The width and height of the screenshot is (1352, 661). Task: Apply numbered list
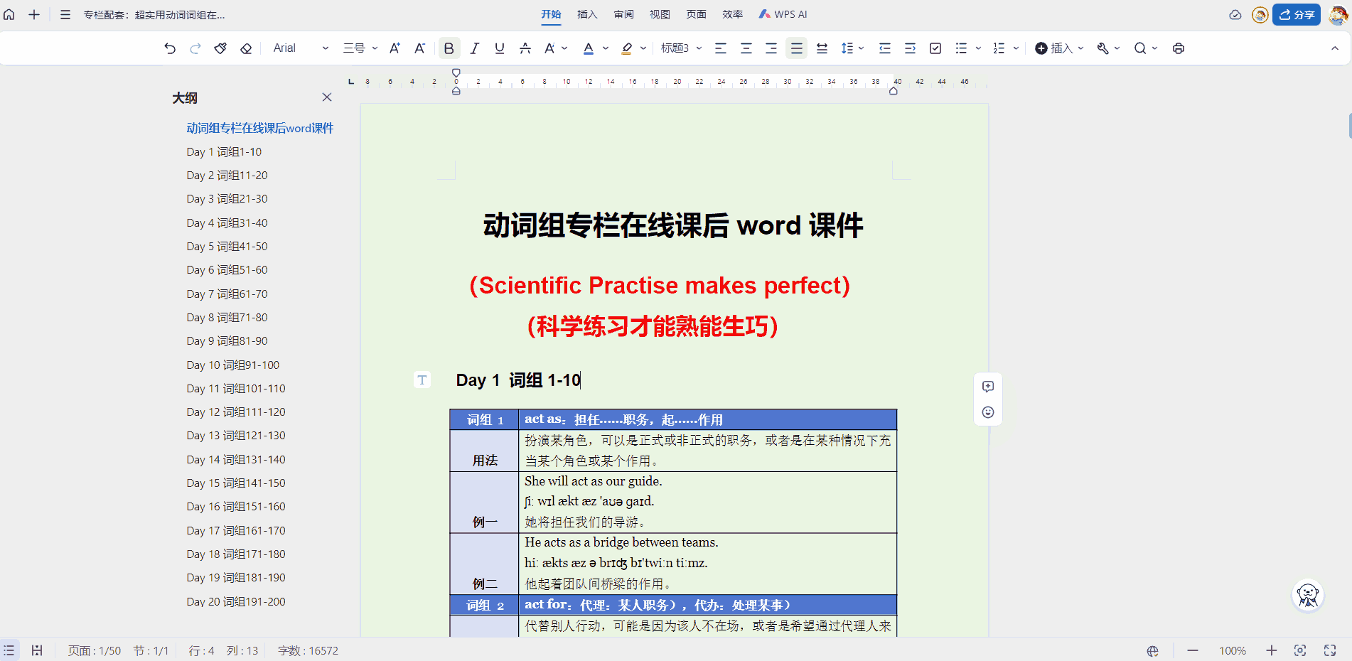999,48
